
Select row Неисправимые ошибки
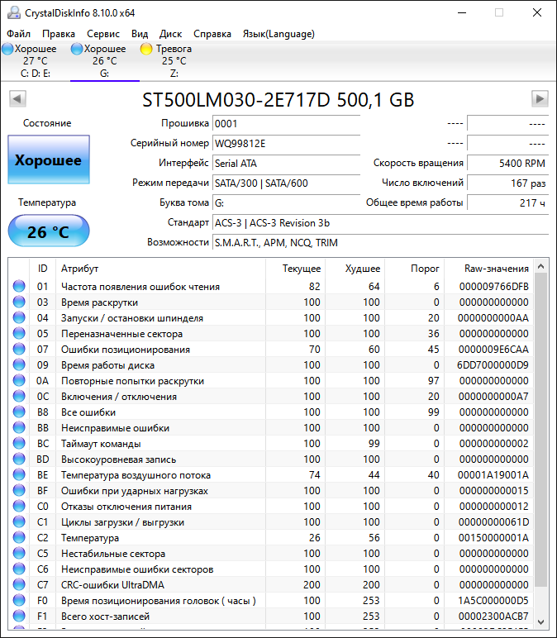[x=271, y=428]
